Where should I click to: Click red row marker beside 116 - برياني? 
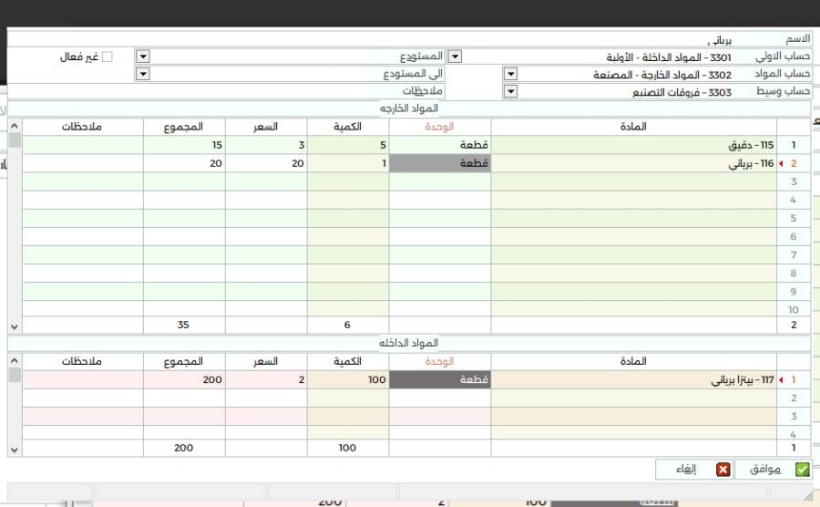782,164
